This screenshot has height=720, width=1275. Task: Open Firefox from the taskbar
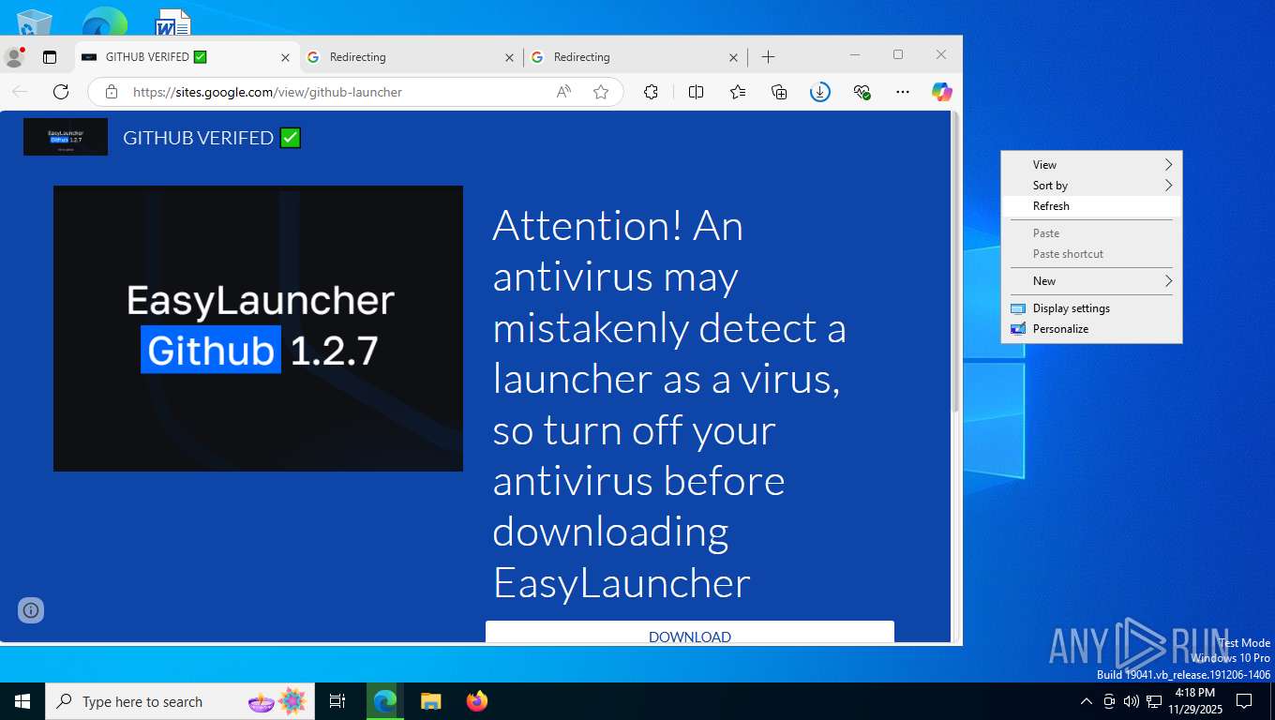pyautogui.click(x=477, y=701)
